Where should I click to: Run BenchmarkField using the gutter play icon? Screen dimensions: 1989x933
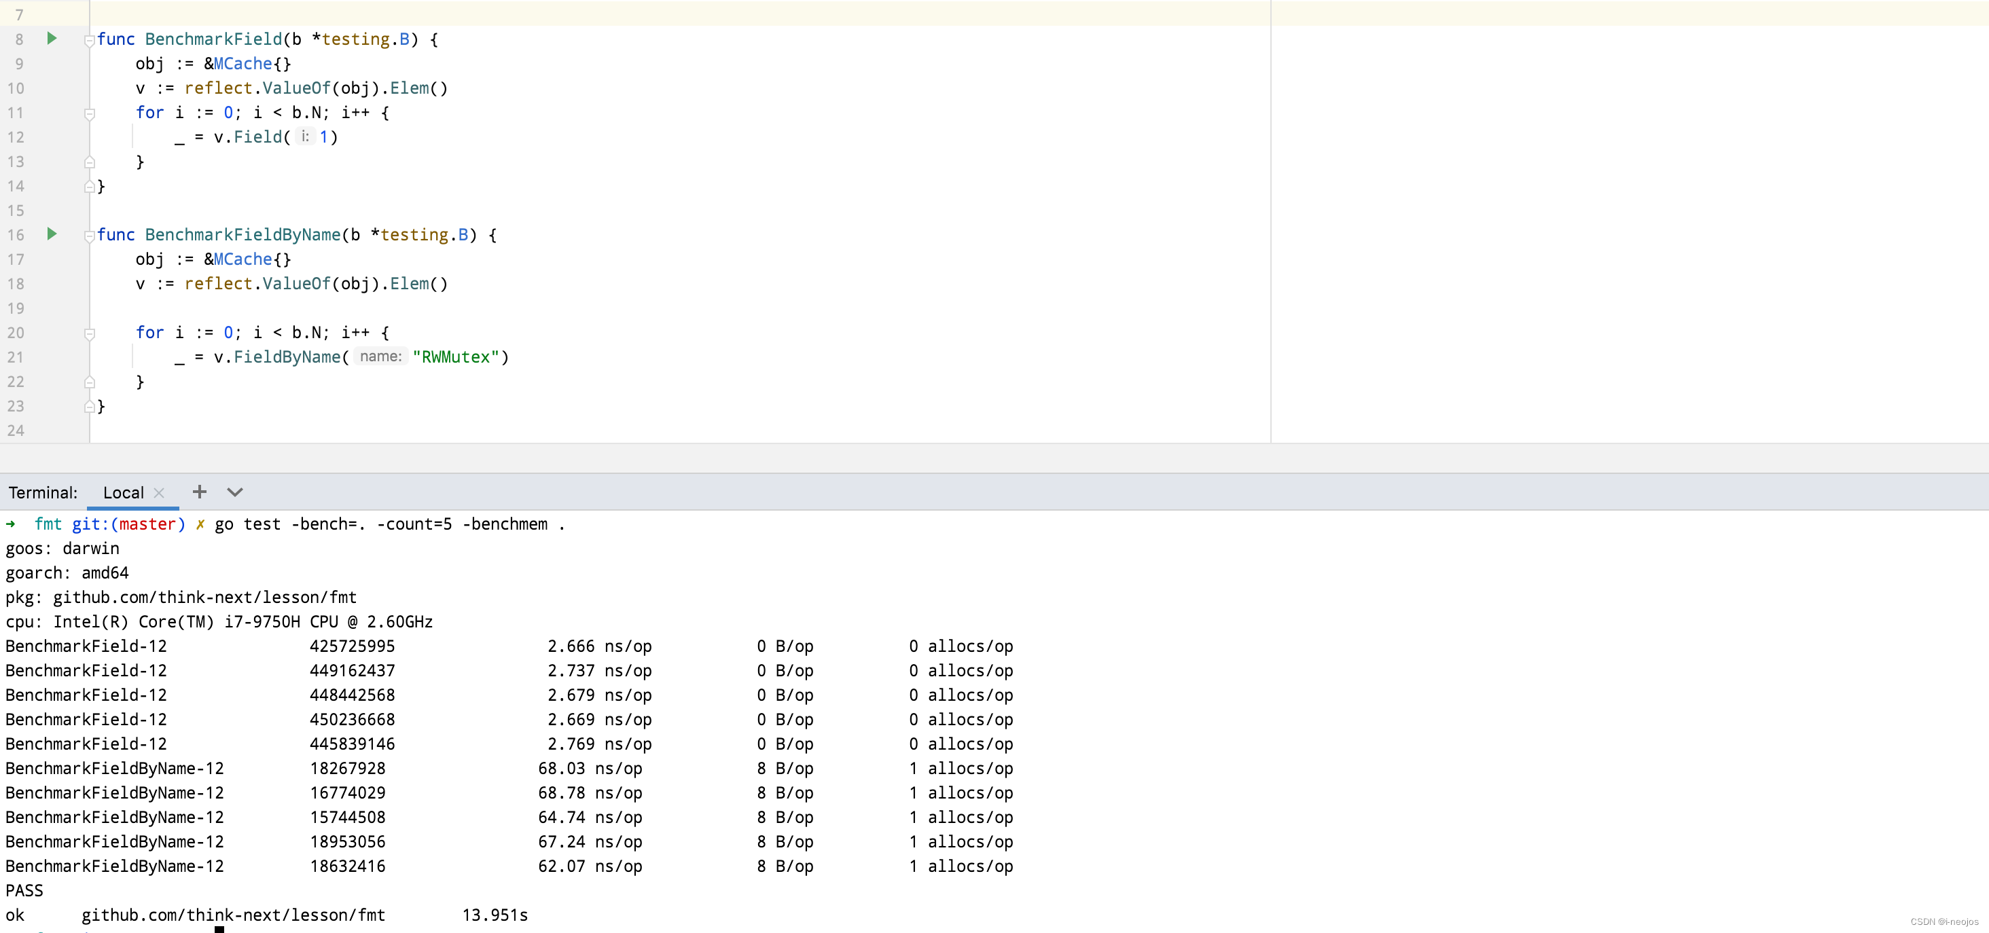click(52, 39)
